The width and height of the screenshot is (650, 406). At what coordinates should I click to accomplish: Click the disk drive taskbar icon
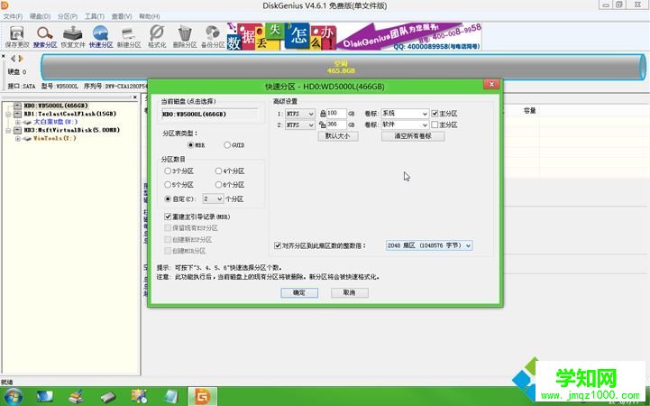(108, 397)
